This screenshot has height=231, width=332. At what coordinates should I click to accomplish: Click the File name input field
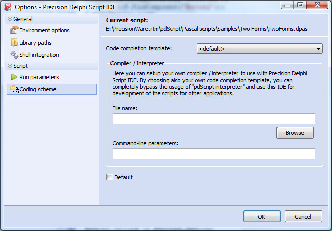(x=214, y=119)
